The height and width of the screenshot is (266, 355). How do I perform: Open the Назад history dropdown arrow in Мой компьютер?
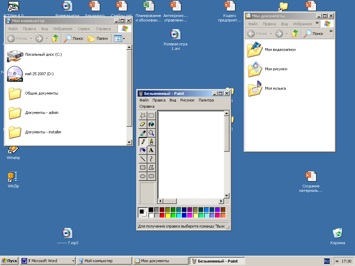(x=31, y=38)
